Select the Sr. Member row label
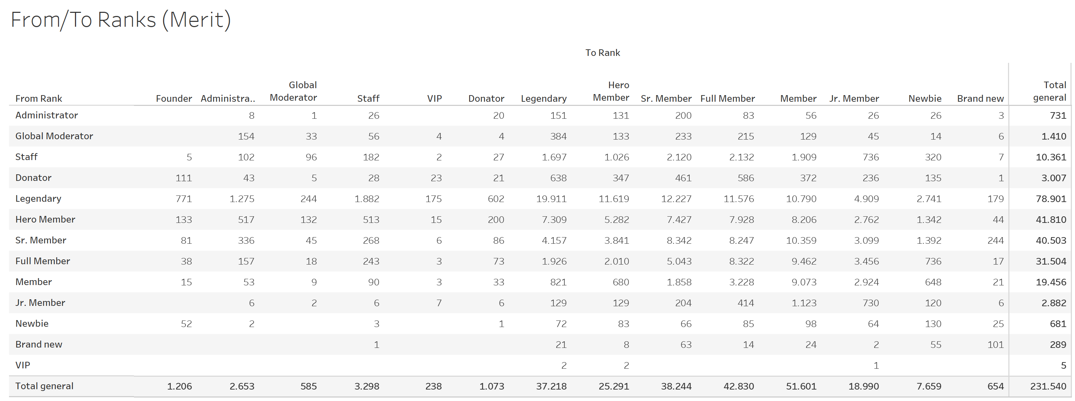This screenshot has height=401, width=1075. coord(41,240)
